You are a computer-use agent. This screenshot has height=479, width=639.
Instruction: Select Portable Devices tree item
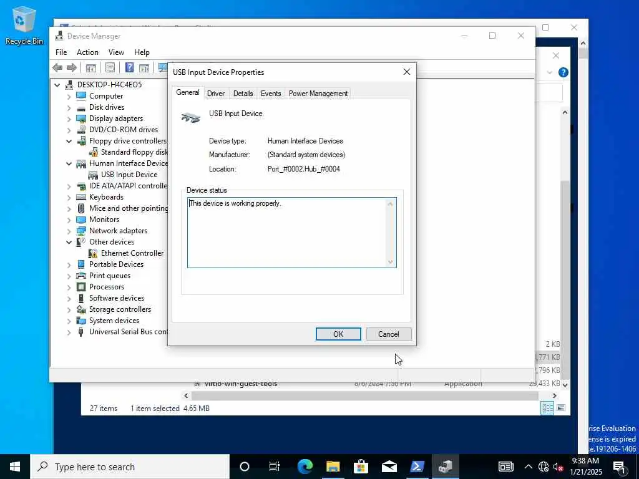(116, 264)
